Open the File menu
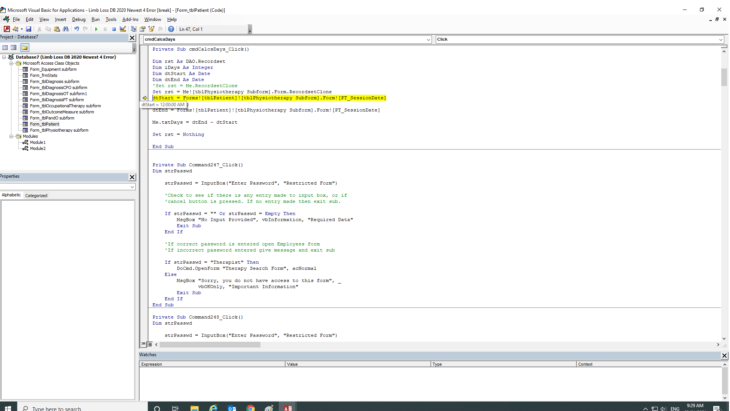This screenshot has height=411, width=730. (x=16, y=19)
